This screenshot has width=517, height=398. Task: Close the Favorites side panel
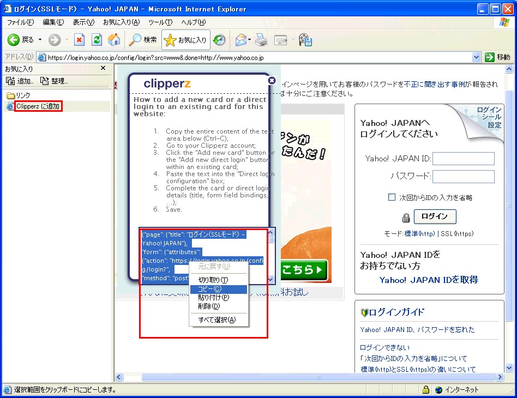click(103, 68)
